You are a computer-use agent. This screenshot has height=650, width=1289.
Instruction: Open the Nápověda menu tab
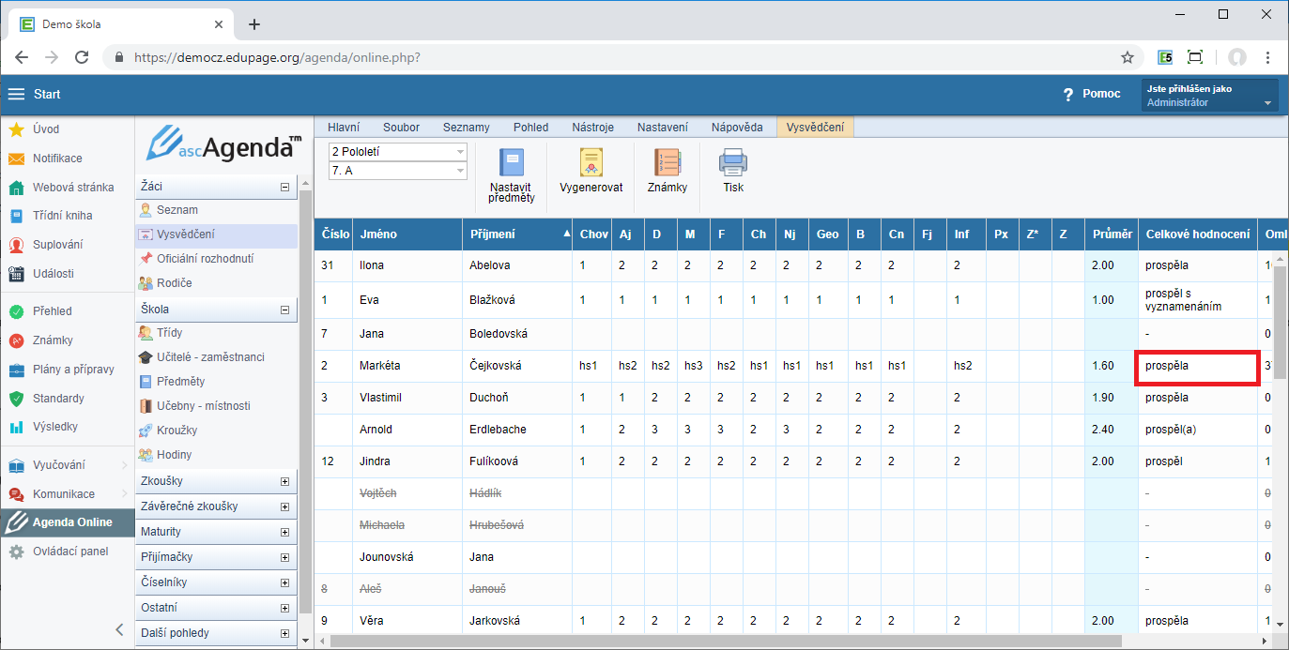pyautogui.click(x=737, y=128)
